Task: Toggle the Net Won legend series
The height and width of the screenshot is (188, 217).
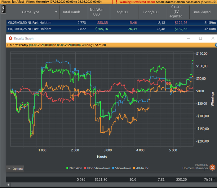Action: coord(74,168)
